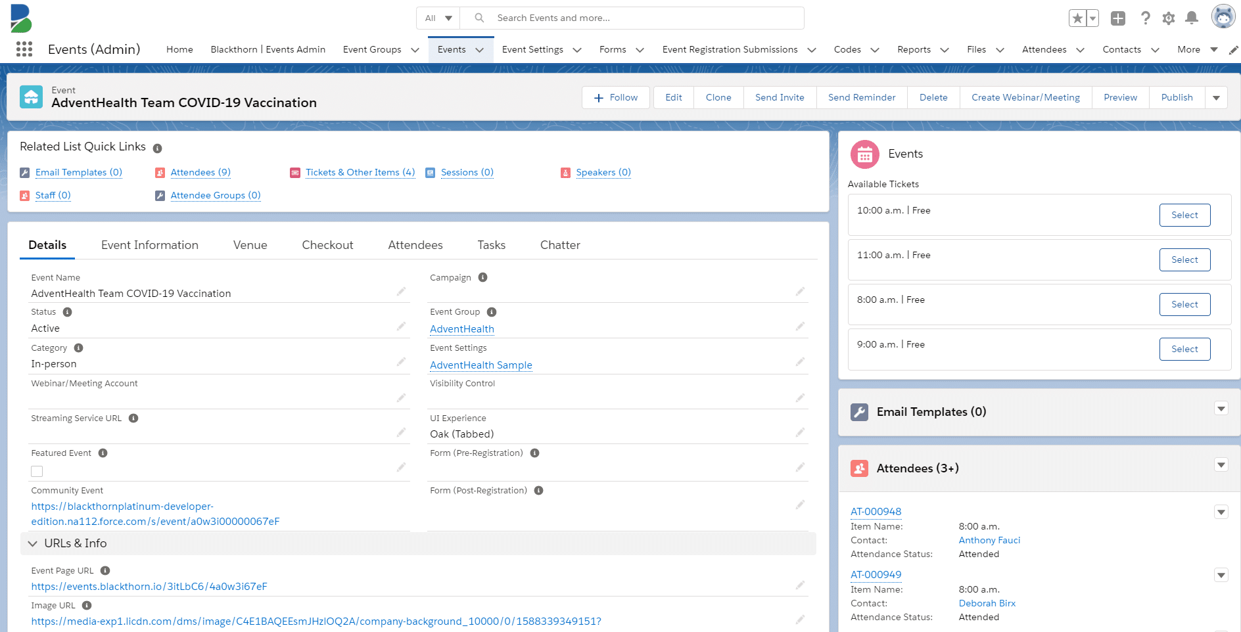Edit the Event Name pencil icon
The height and width of the screenshot is (632, 1241).
(401, 291)
